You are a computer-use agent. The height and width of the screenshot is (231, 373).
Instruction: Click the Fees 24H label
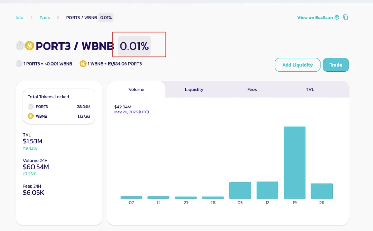point(32,186)
